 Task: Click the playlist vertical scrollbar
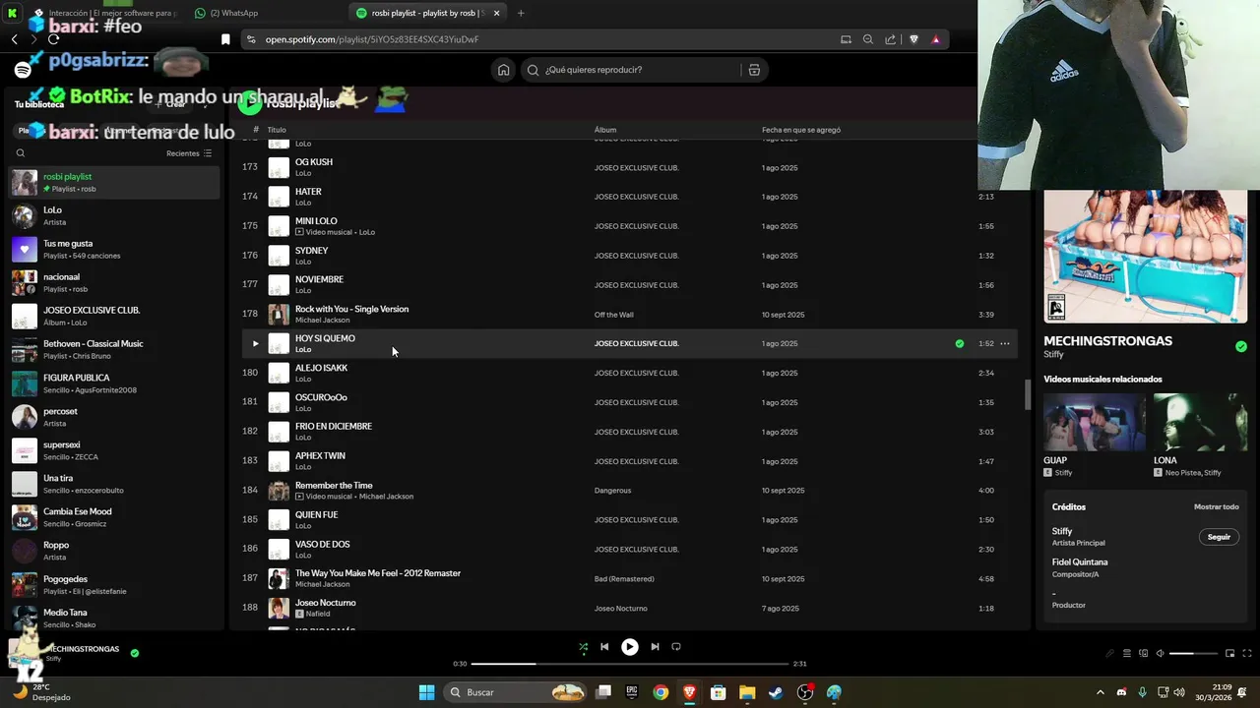1027,394
